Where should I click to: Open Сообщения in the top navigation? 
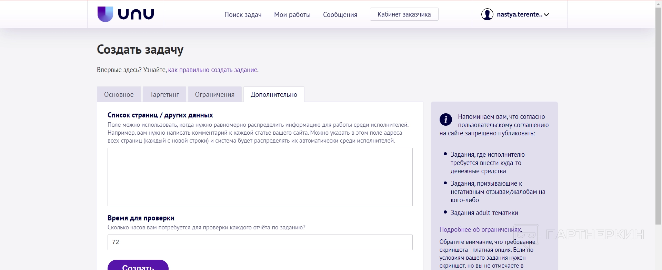click(340, 14)
